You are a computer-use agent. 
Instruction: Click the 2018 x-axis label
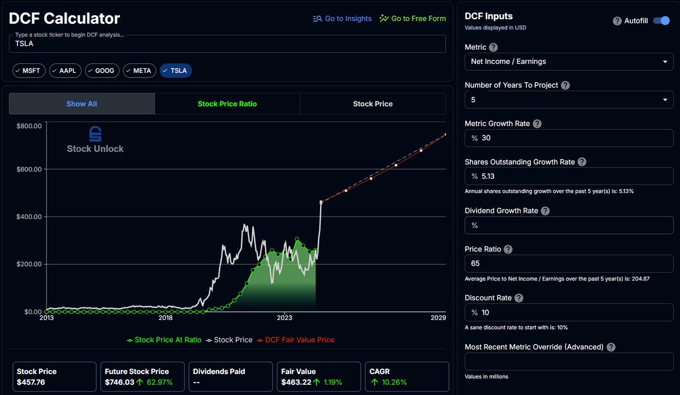click(x=165, y=318)
